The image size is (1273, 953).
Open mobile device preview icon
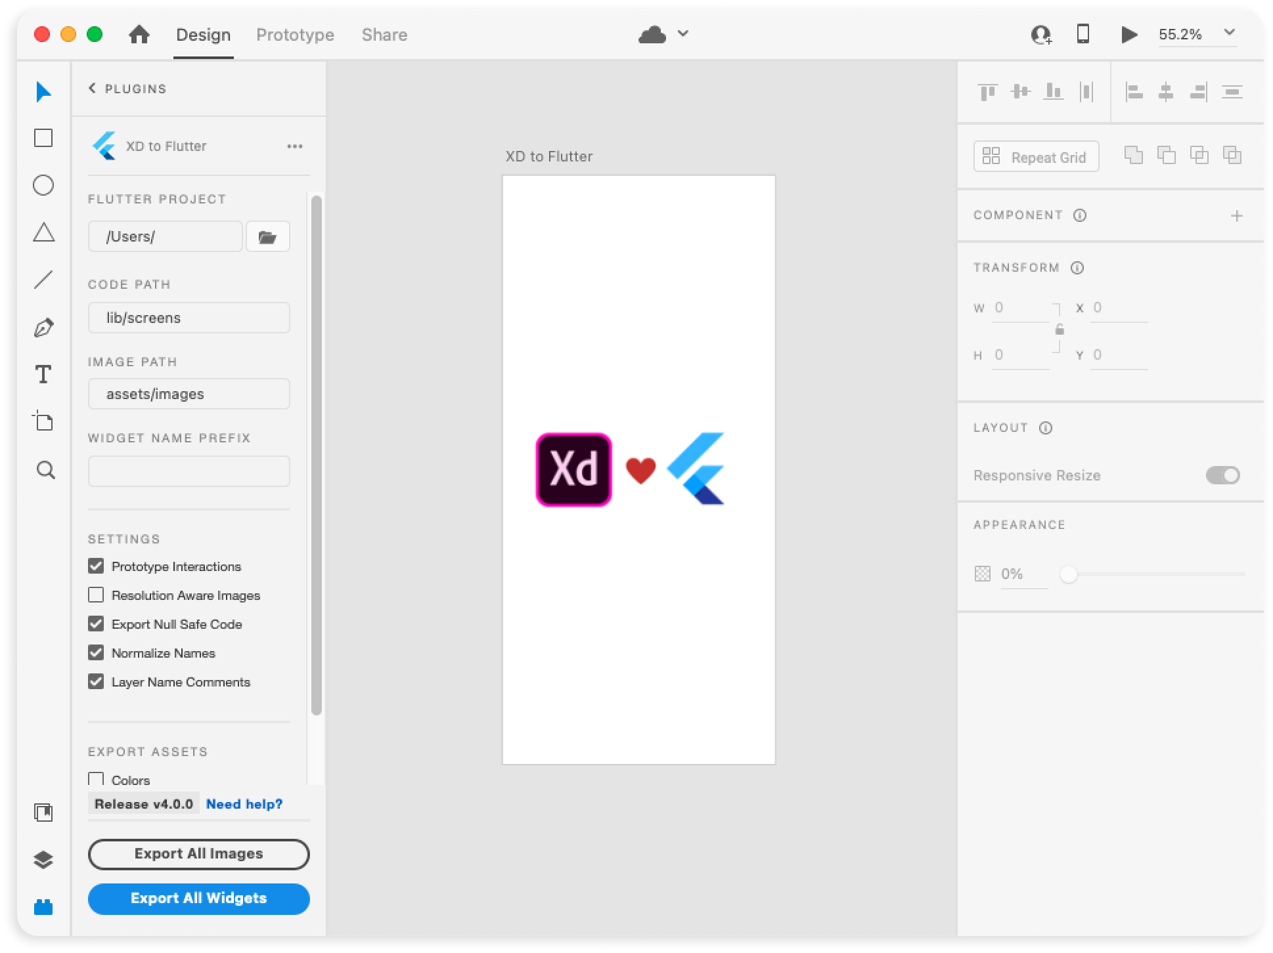click(1083, 33)
